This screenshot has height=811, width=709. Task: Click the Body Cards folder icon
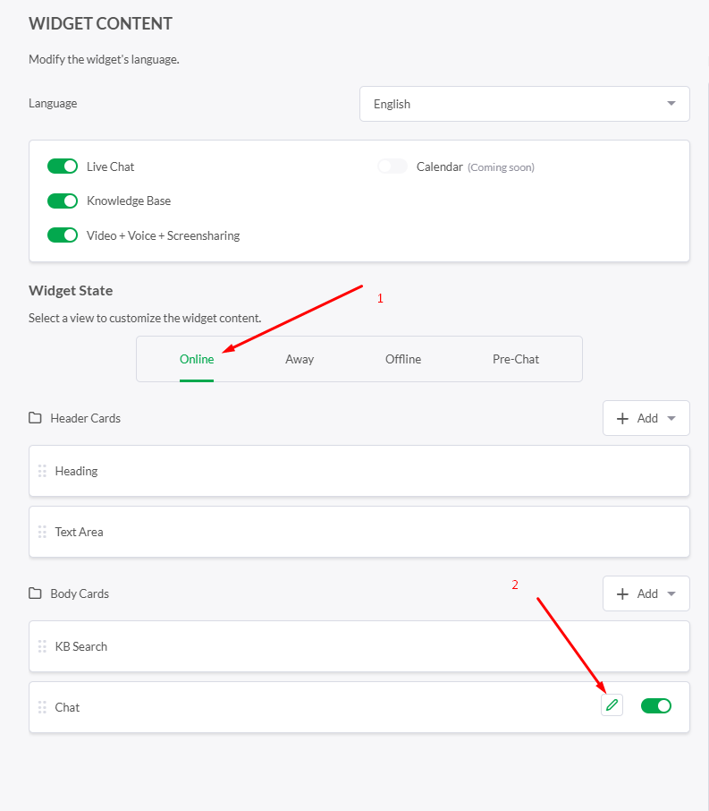coord(36,593)
